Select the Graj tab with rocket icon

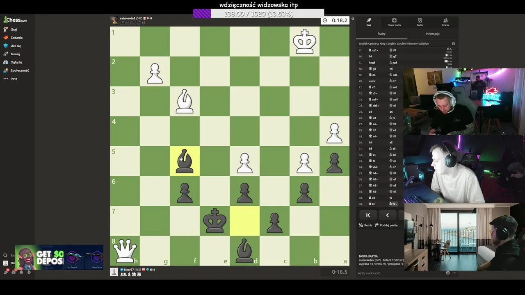(x=369, y=22)
